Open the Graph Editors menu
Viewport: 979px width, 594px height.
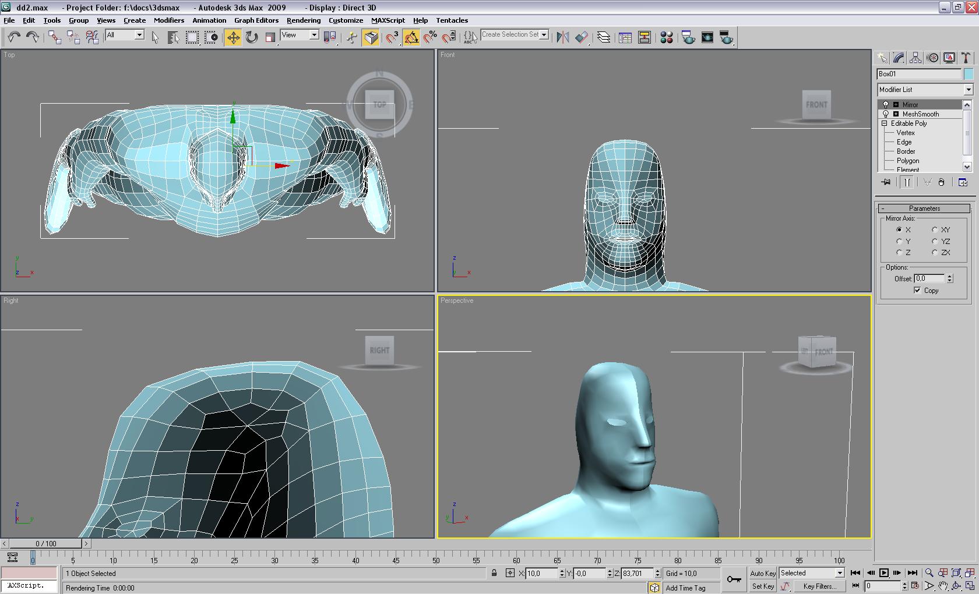point(256,20)
